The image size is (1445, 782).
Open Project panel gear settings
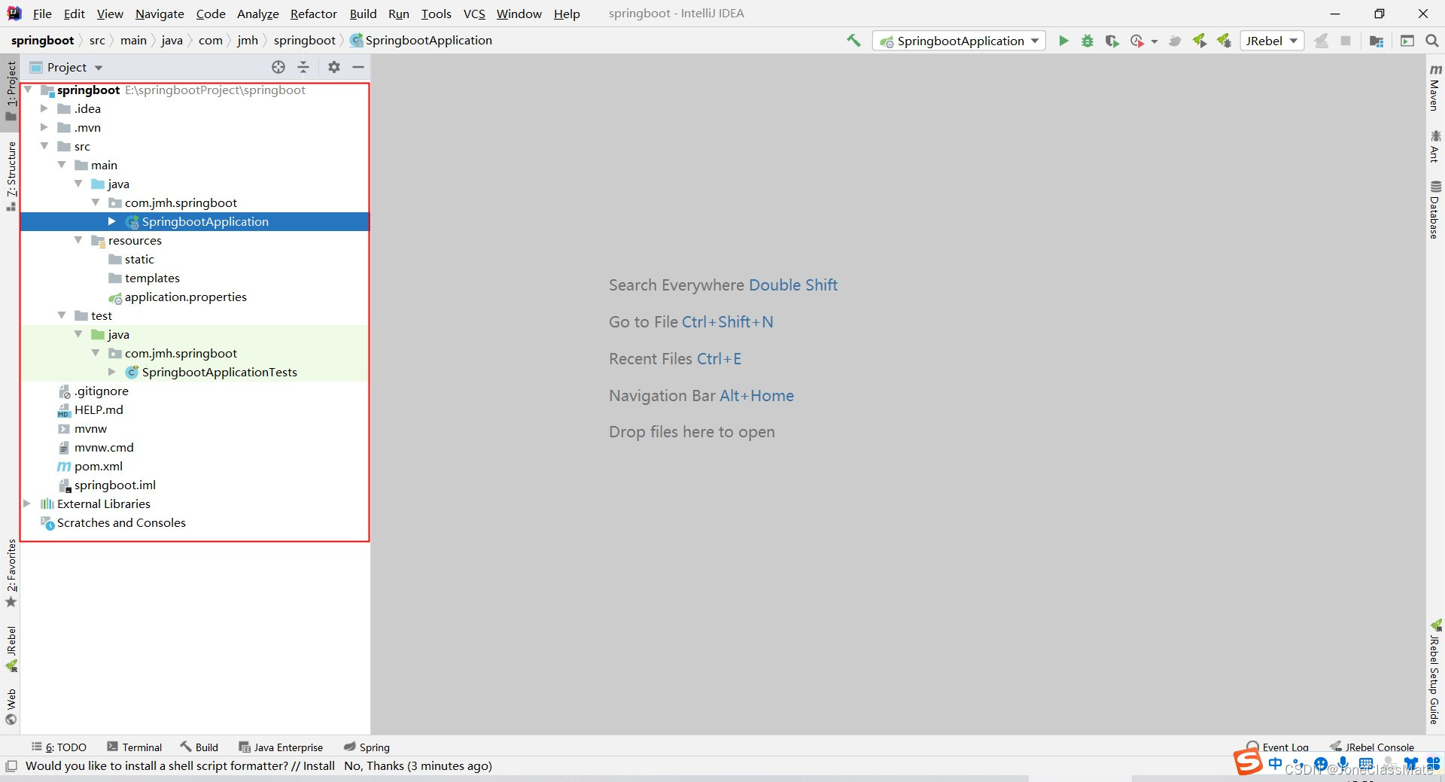(334, 67)
